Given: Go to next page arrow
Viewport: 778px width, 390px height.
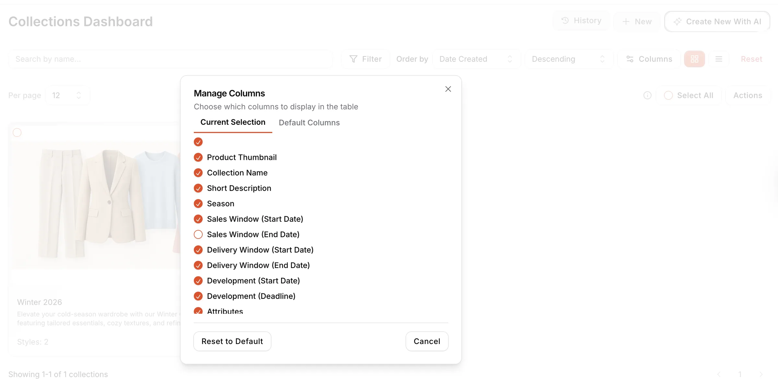Looking at the screenshot, I should 761,374.
